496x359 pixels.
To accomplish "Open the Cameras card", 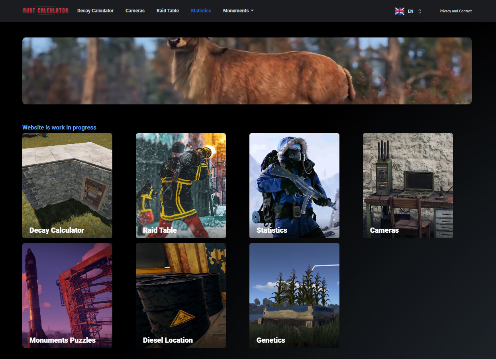I will point(408,186).
